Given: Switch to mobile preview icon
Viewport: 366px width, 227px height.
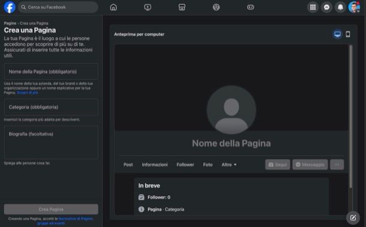Looking at the screenshot, I should pyautogui.click(x=348, y=34).
